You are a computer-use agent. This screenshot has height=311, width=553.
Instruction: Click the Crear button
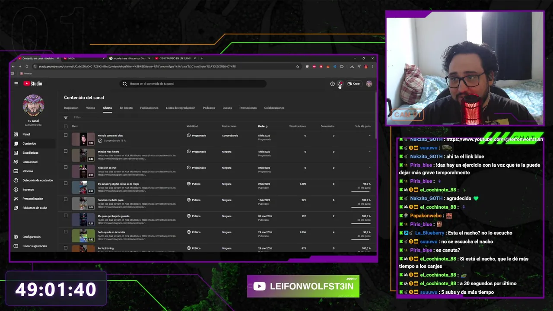tap(354, 84)
